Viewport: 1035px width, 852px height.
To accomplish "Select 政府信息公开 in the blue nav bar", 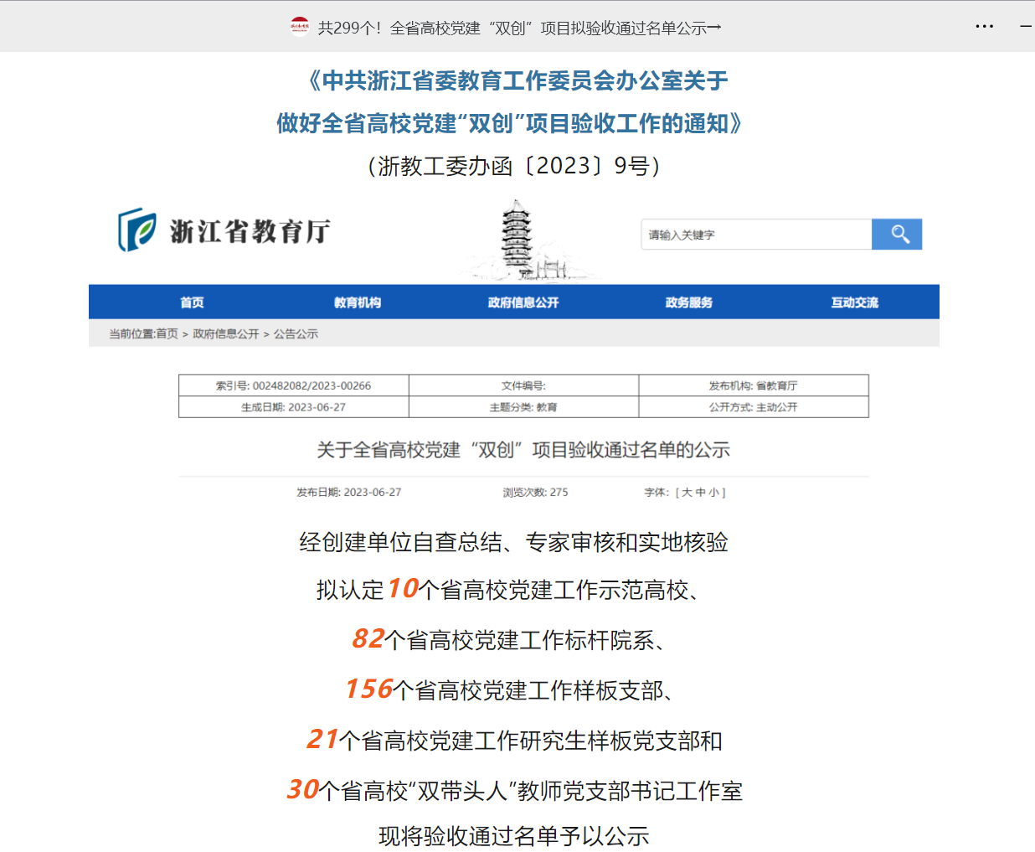I will tap(523, 302).
